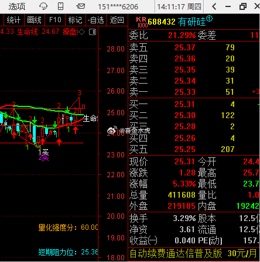
Task: Click the wave point 3 label at peak
Action: (x=79, y=93)
